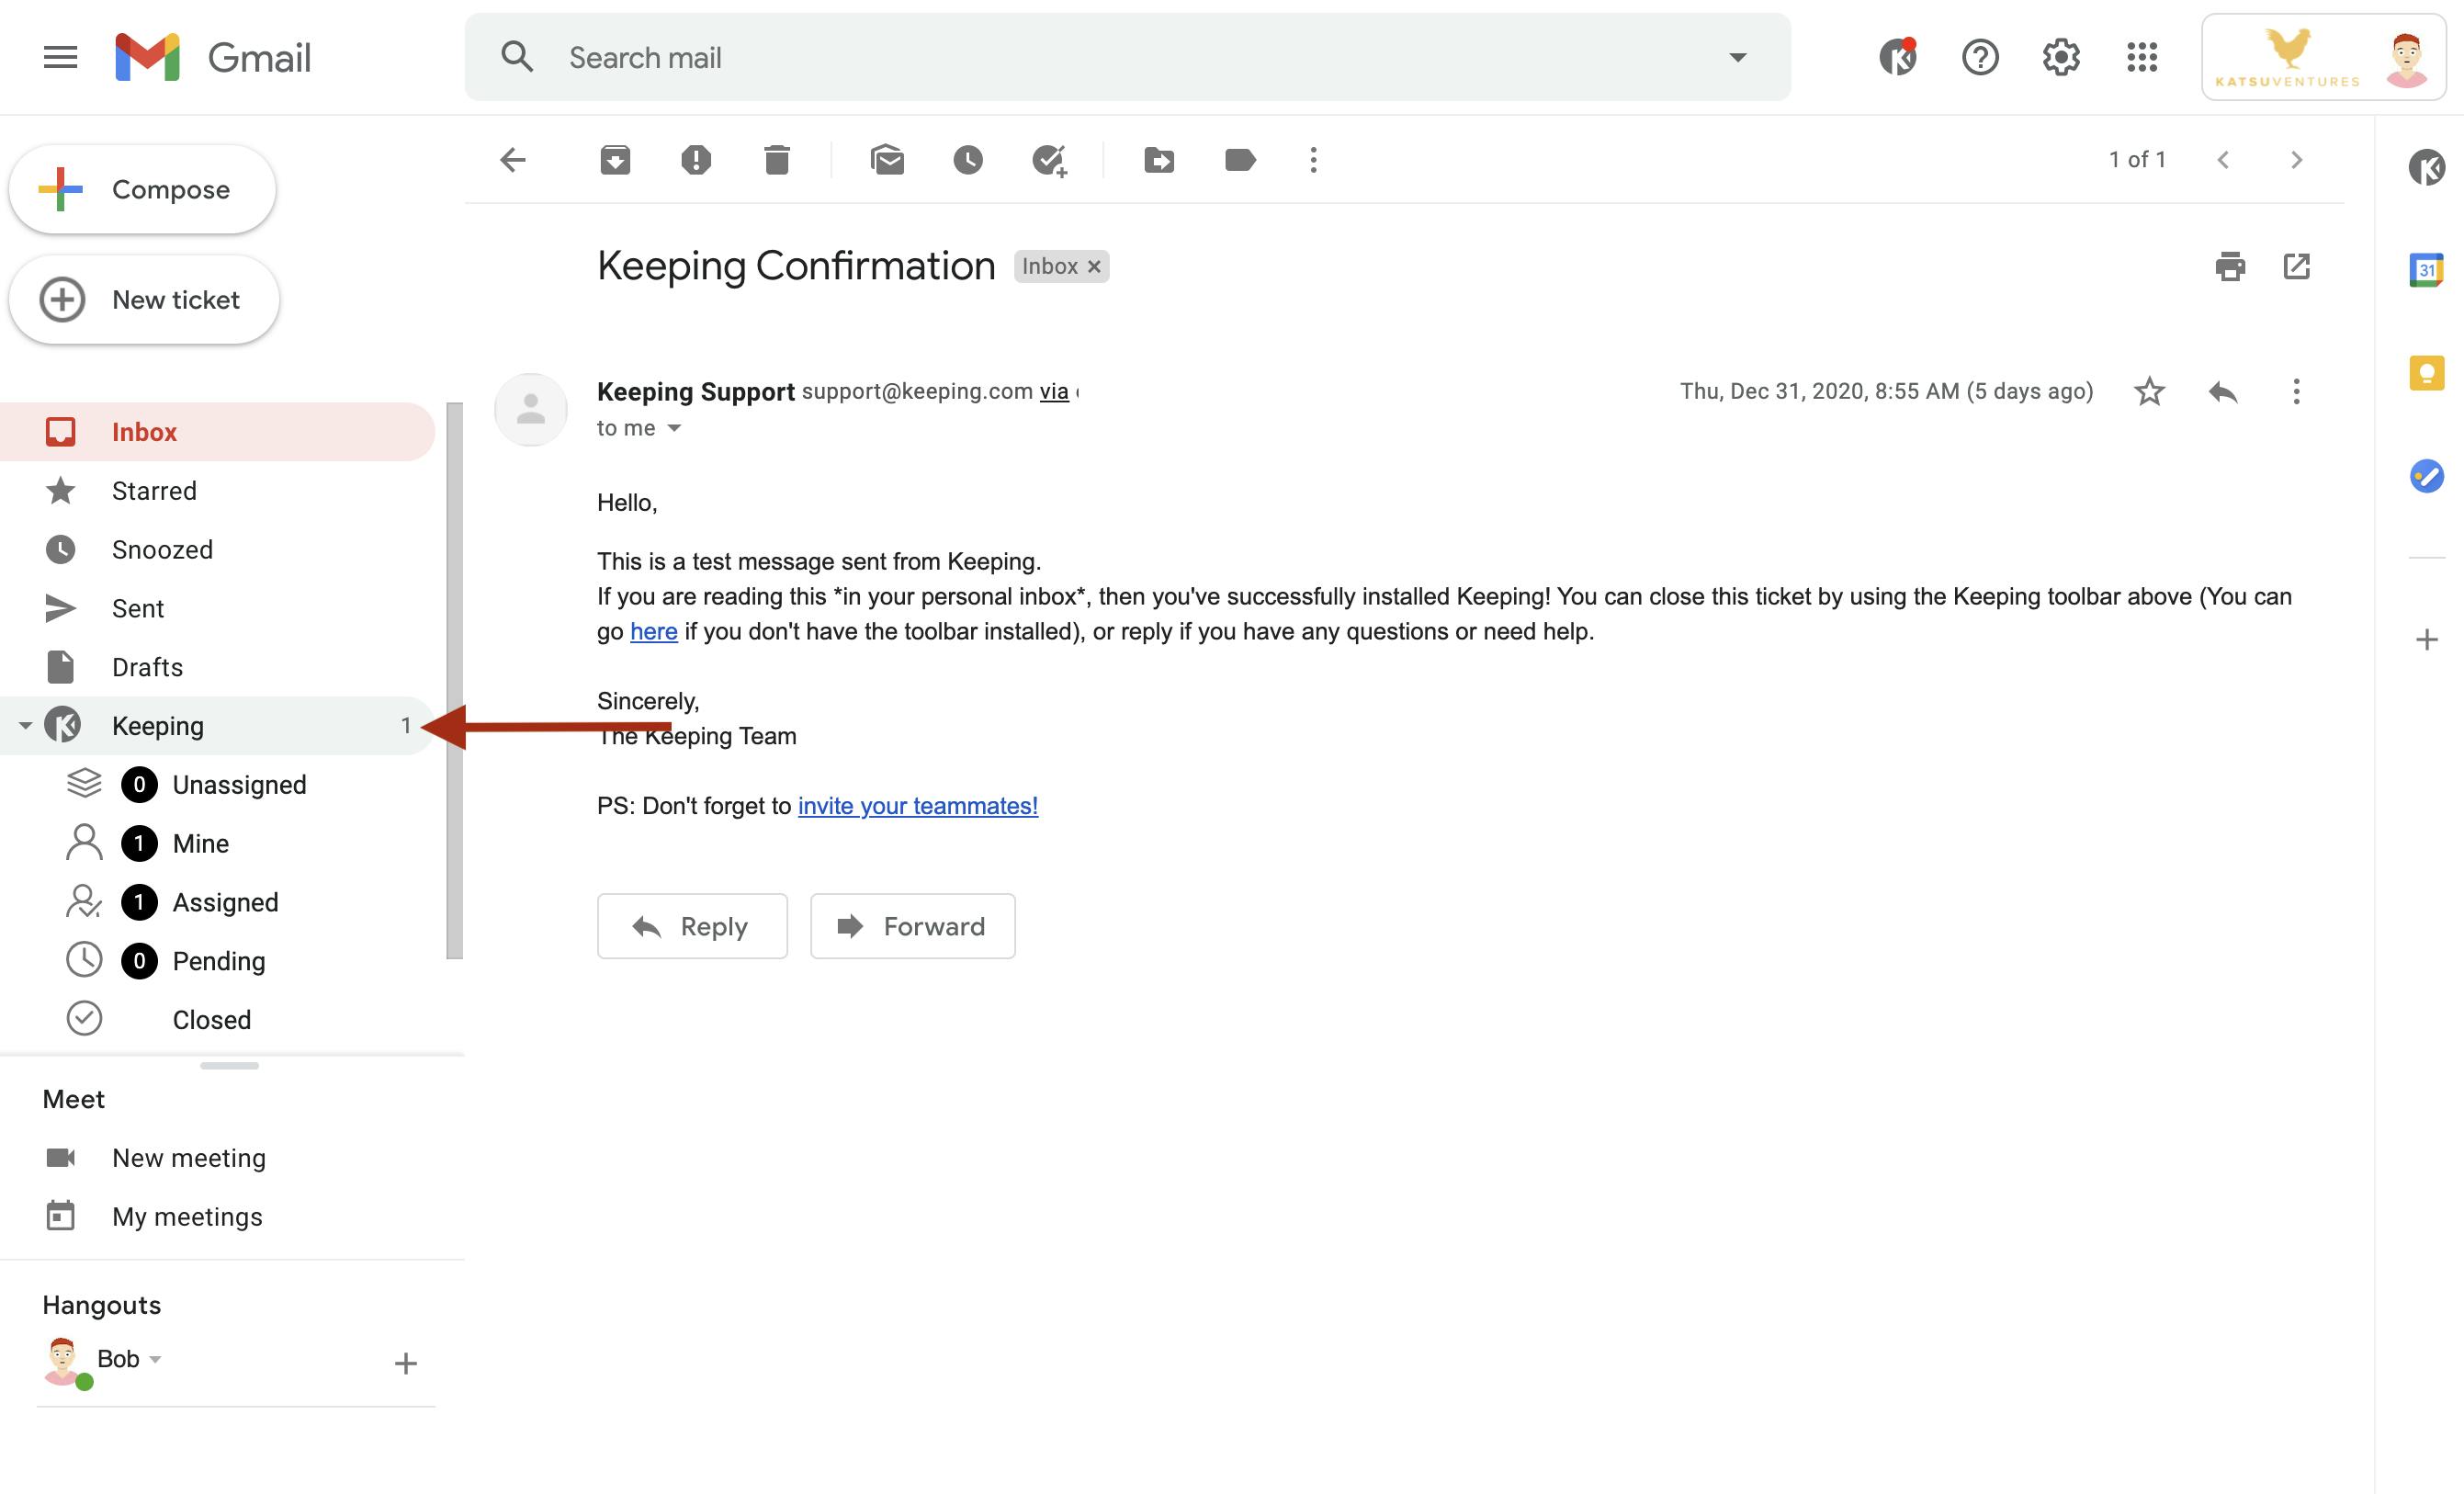Click the reply arrow icon beside date
The width and height of the screenshot is (2464, 1494).
tap(2222, 391)
